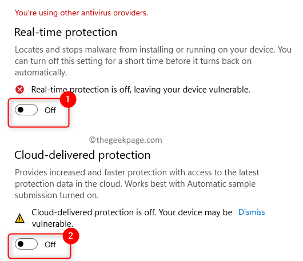The height and width of the screenshot is (261, 303).
Task: Click the Automatic sample submission mention
Action: pos(221,184)
